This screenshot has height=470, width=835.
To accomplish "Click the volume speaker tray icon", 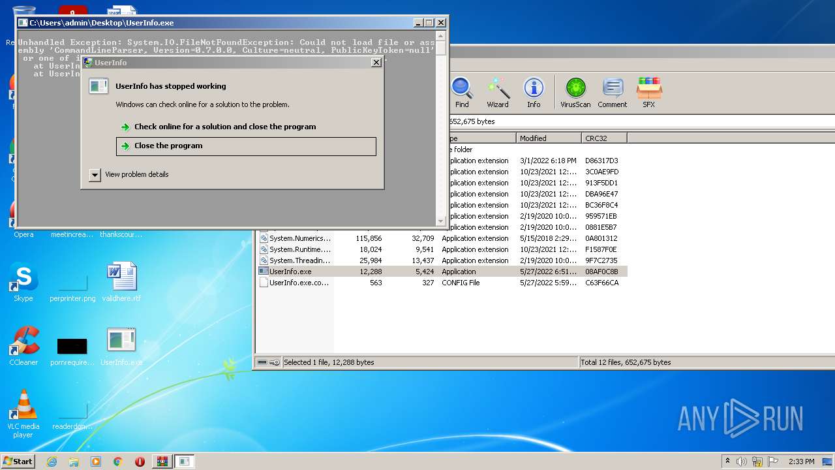I will point(742,462).
